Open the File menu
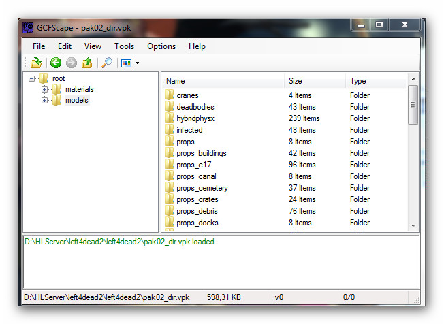Image resolution: width=444 pixels, height=324 pixels. coord(39,46)
